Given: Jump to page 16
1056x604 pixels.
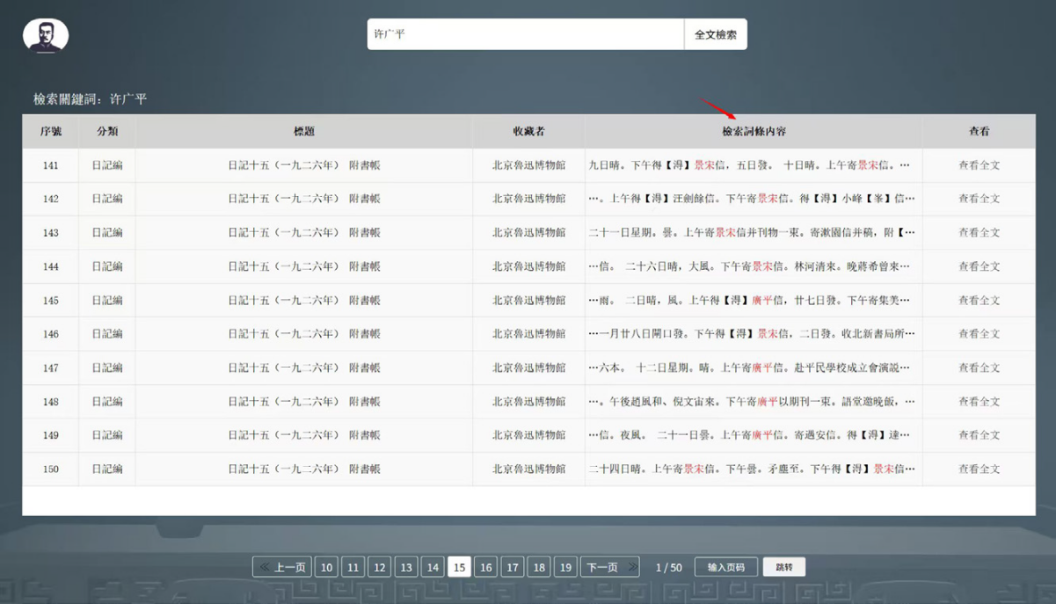Looking at the screenshot, I should click(485, 567).
